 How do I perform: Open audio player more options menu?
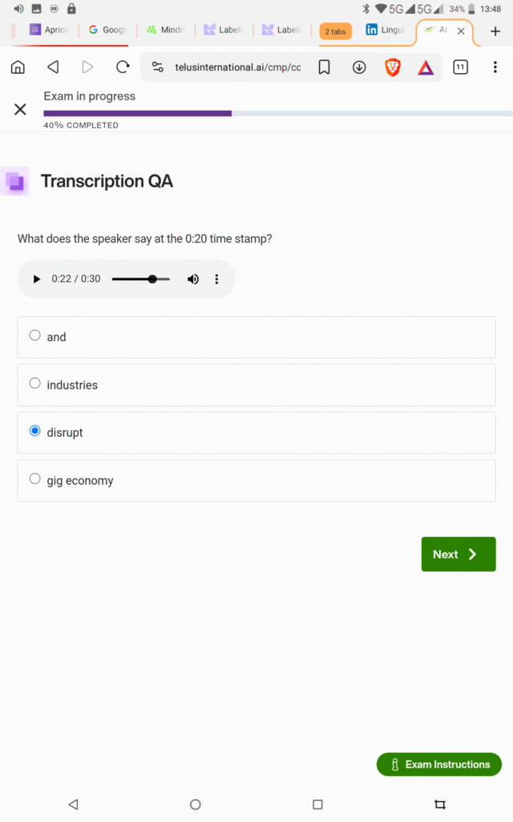[x=216, y=279]
